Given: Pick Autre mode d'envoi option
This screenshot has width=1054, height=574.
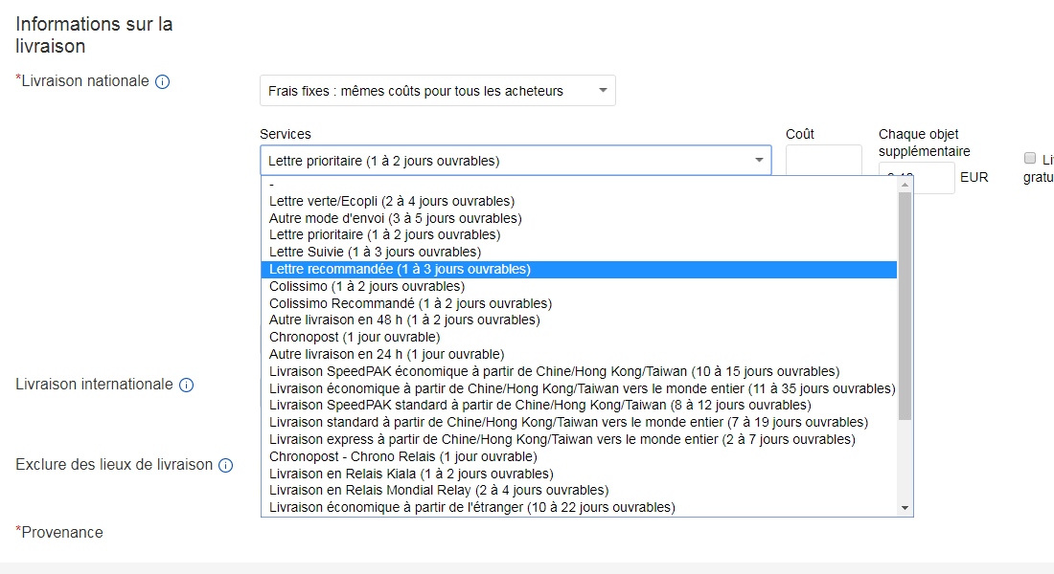Looking at the screenshot, I should pos(381,218).
